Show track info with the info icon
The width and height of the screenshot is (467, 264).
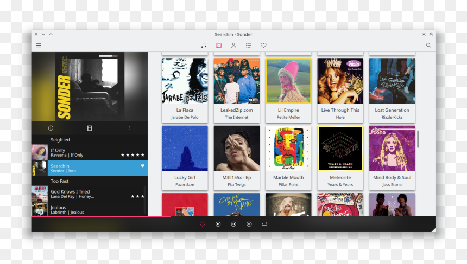(51, 128)
